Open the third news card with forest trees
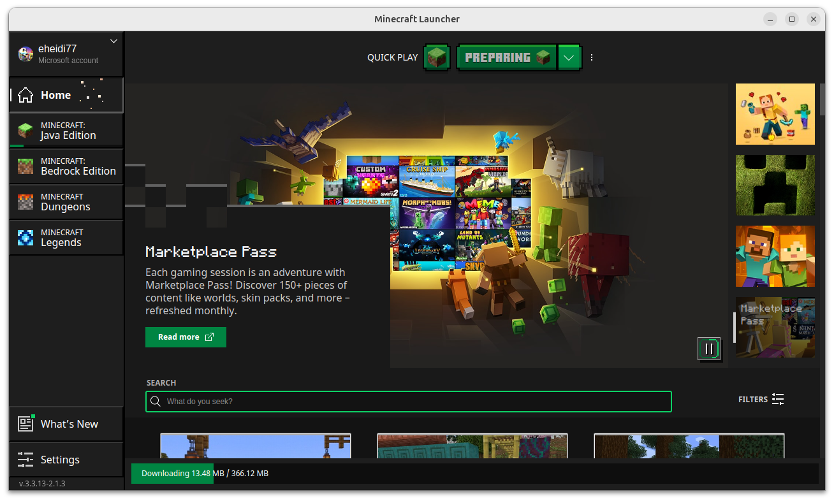 tap(689, 446)
